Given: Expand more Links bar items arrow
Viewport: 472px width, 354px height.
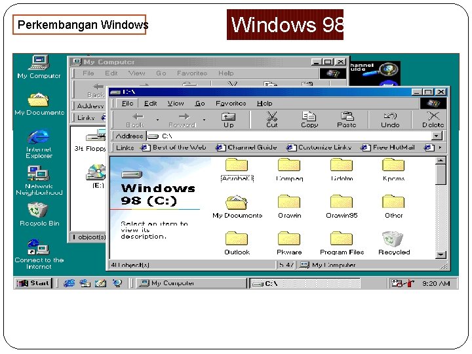Looking at the screenshot, I should tap(440, 147).
